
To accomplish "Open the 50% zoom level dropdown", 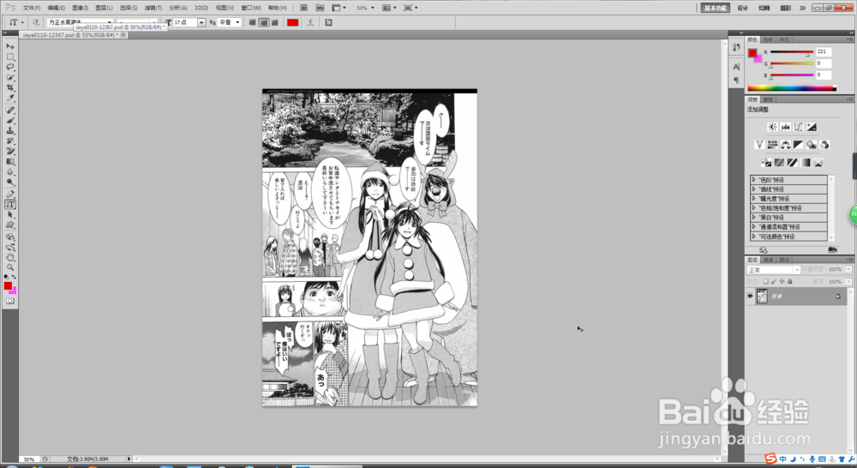I will coord(366,9).
